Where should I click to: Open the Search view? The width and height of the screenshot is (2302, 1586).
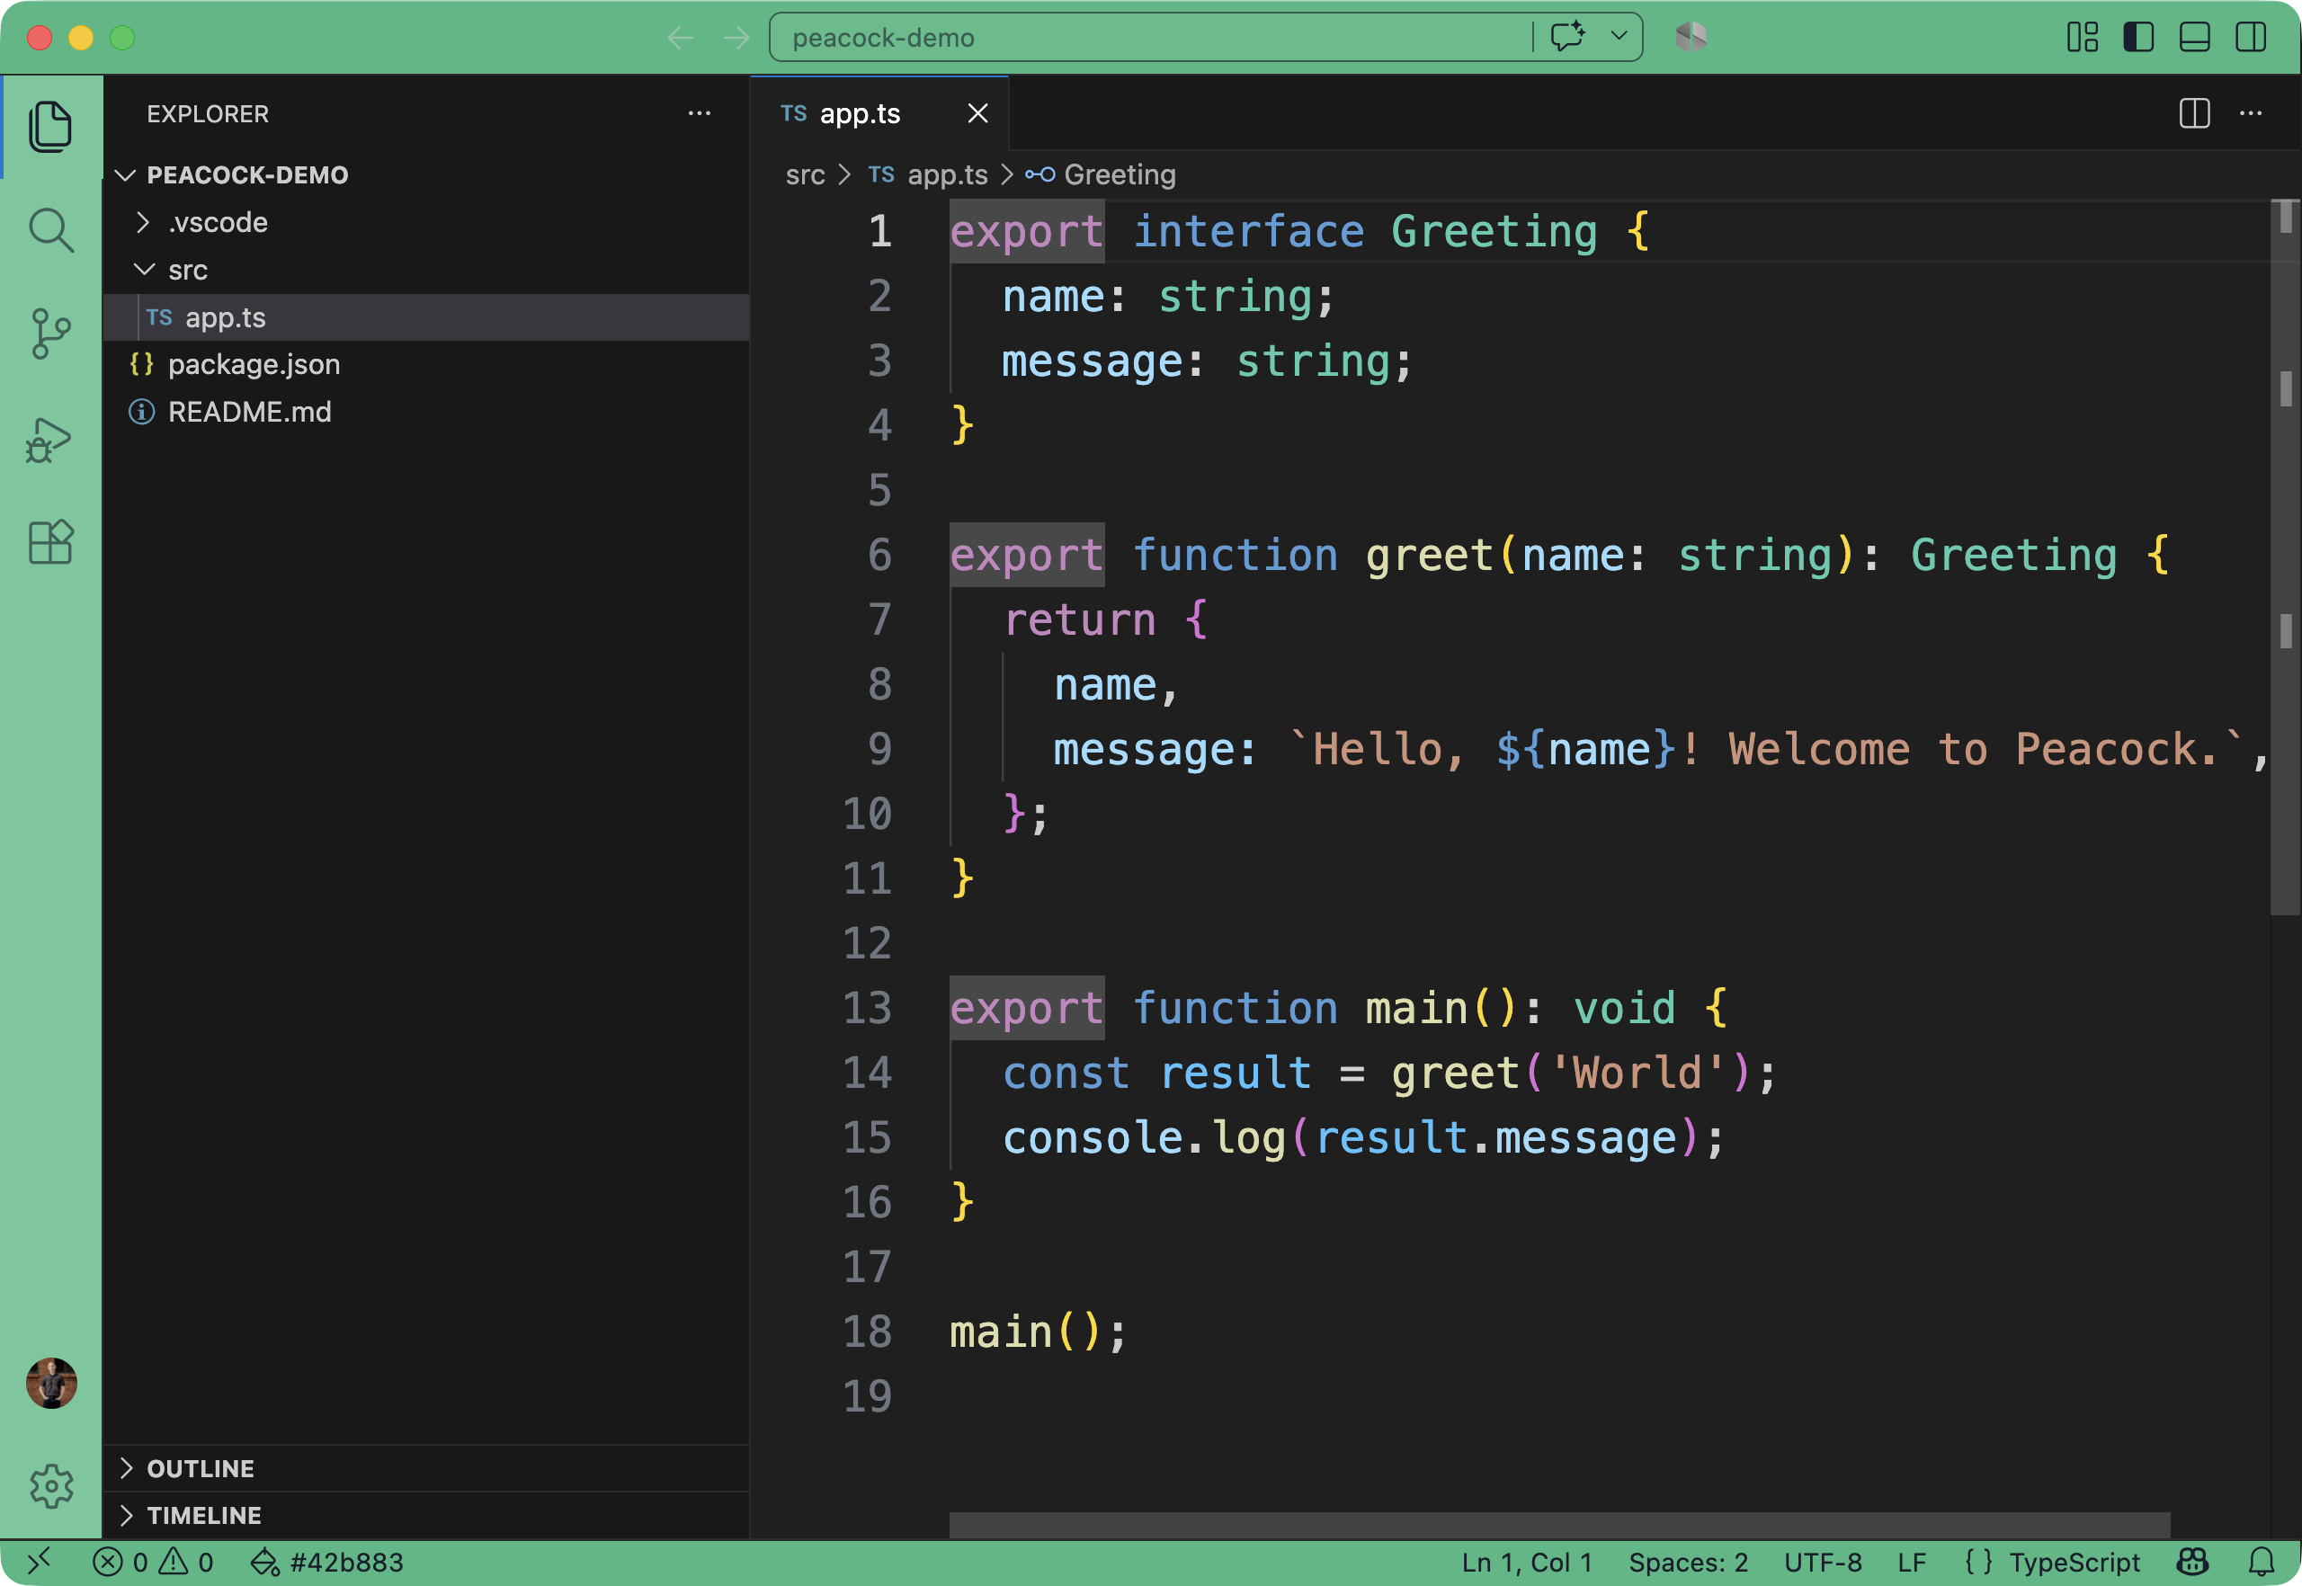tap(50, 230)
